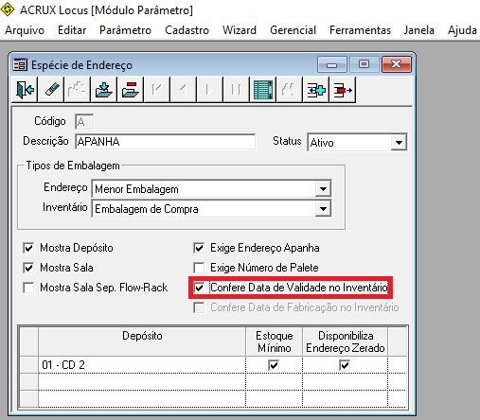Click the eraser clear-fields icon

[51, 90]
